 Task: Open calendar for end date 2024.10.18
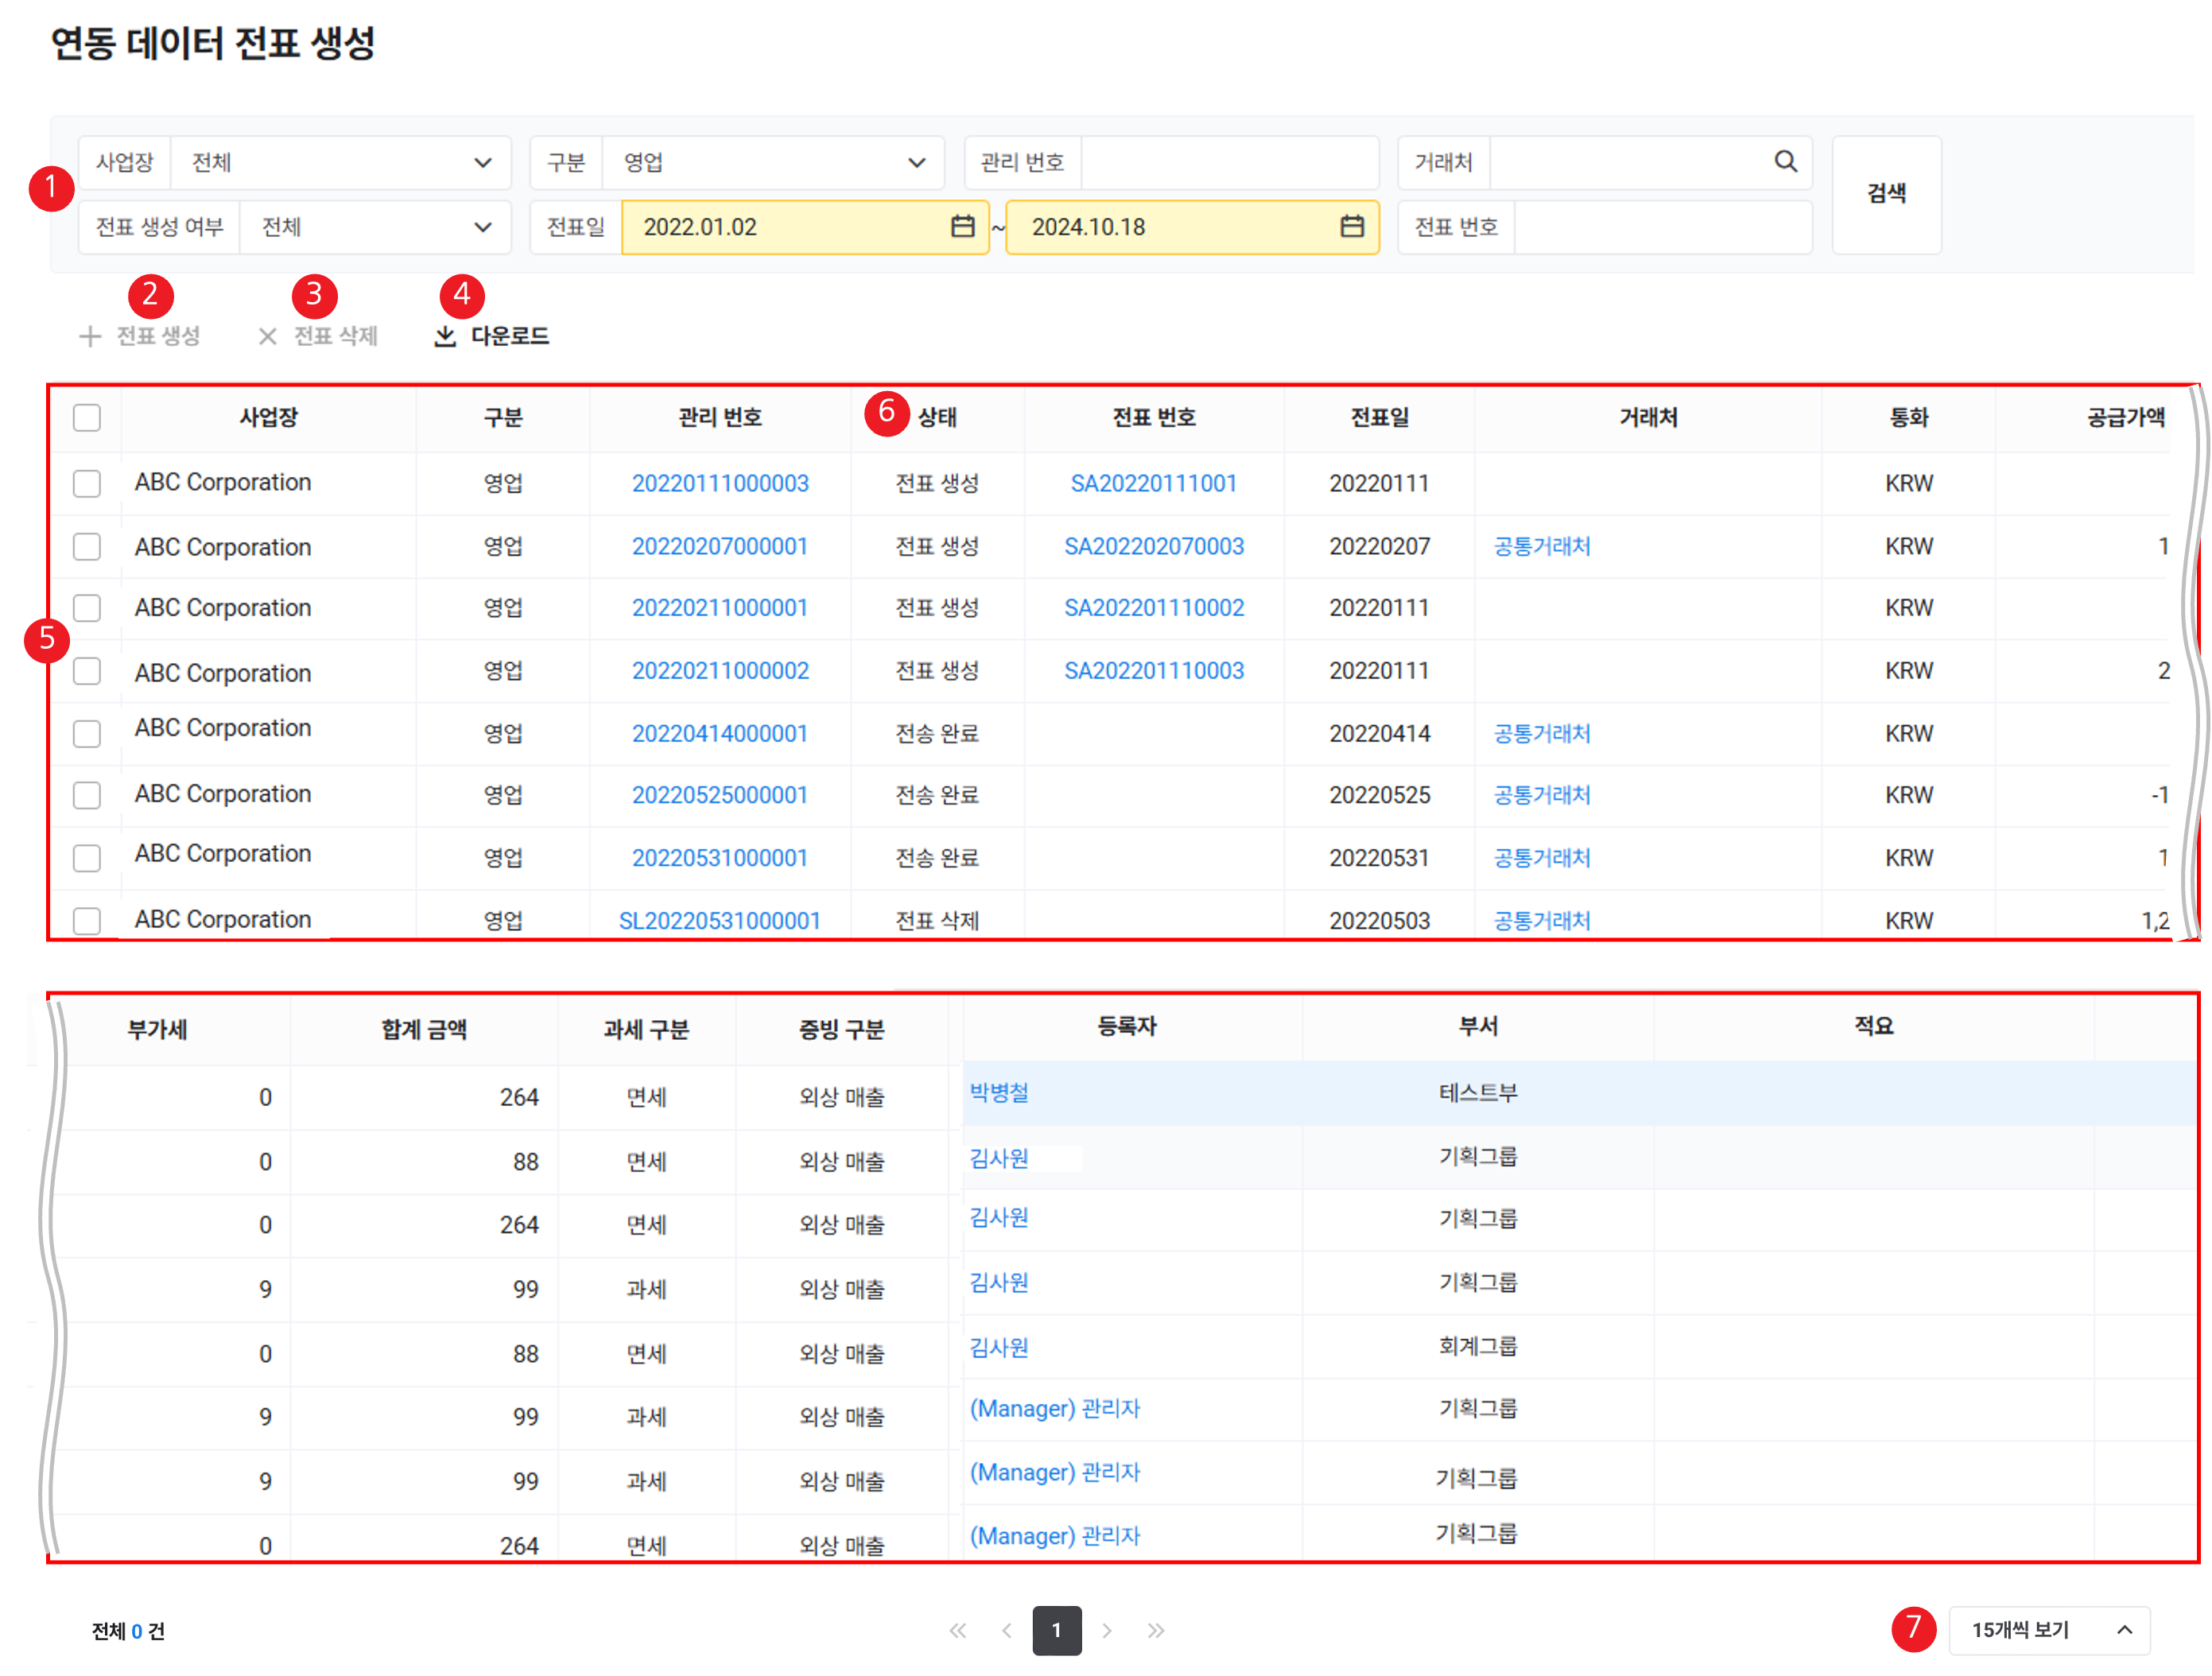coord(1351,226)
